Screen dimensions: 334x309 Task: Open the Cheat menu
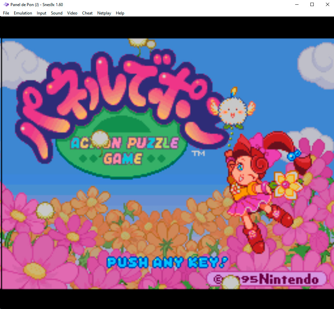[87, 13]
